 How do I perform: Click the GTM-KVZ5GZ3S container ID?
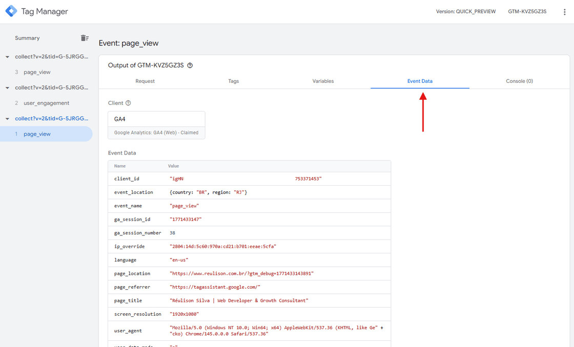527,11
